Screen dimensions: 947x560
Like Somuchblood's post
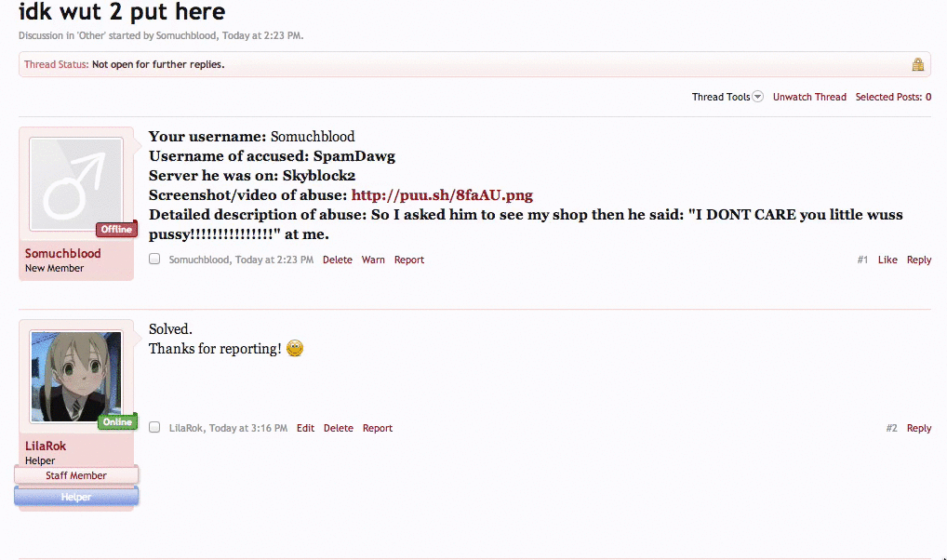click(887, 260)
